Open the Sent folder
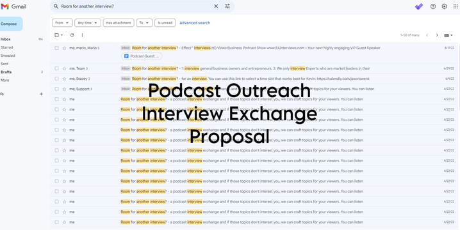The image size is (460, 230). 4,64
